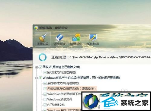
Task: Select the 回收站文件(清理完成) row text
Action: click(62, 72)
